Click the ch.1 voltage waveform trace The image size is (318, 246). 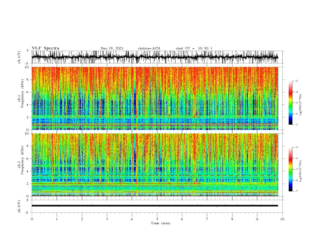pos(155,57)
